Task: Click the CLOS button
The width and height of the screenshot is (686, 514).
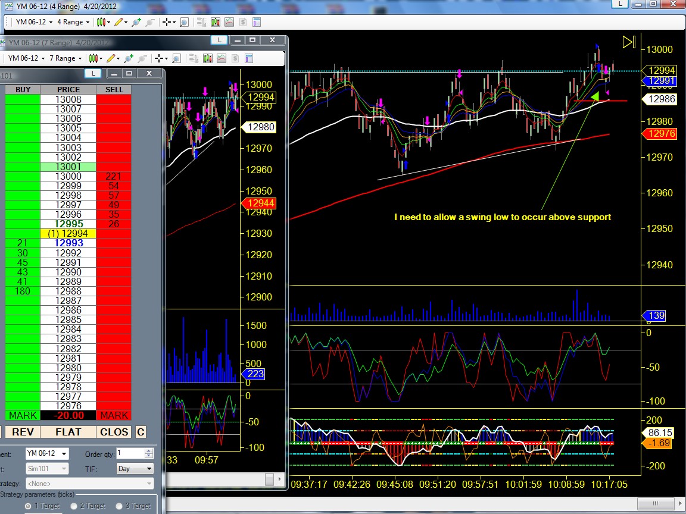Action: (x=114, y=432)
